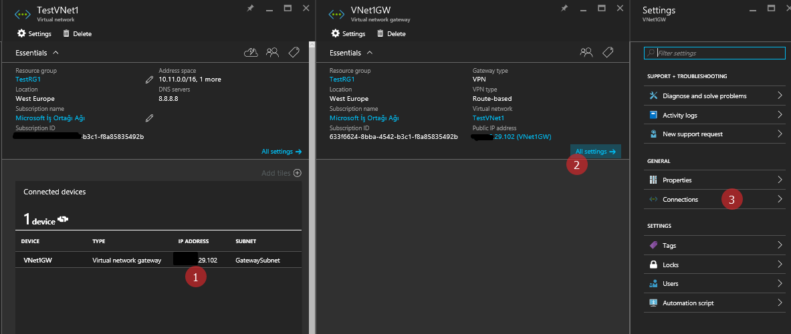Click the New support request person icon
Viewport: 791px width, 334px height.
[x=653, y=134]
